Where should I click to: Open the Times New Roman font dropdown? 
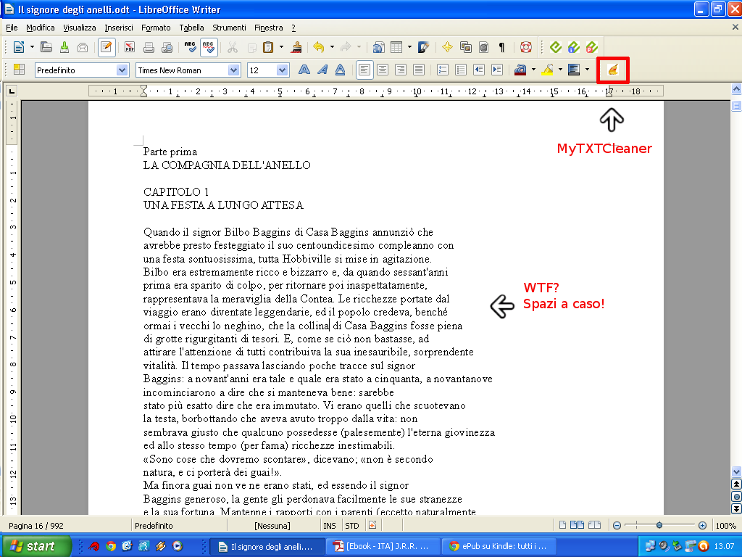[x=233, y=70]
